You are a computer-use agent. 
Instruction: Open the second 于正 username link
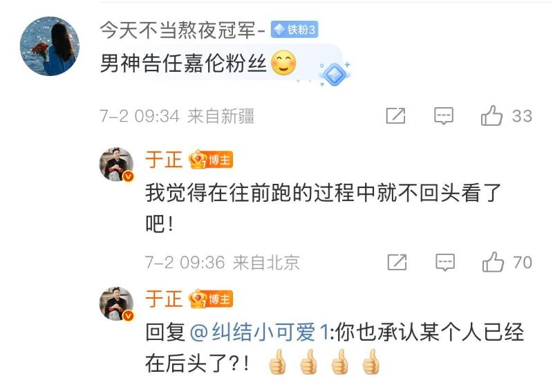coord(164,299)
